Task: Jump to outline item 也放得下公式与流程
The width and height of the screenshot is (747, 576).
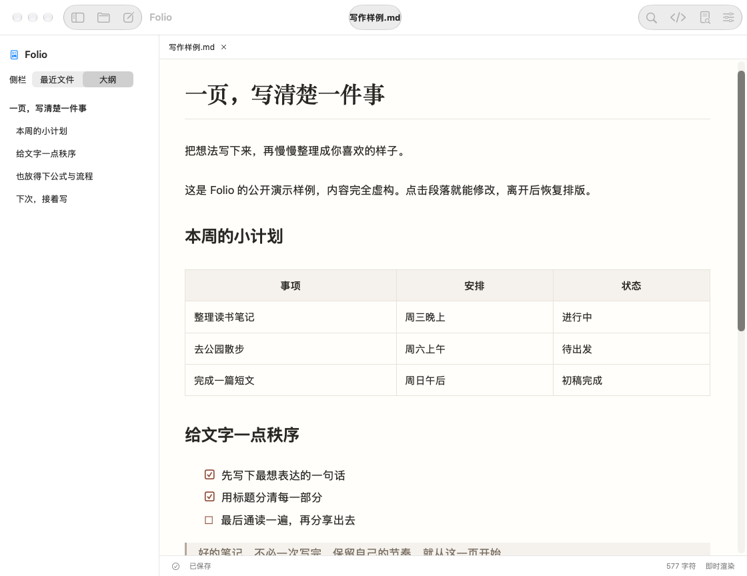Action: click(54, 176)
